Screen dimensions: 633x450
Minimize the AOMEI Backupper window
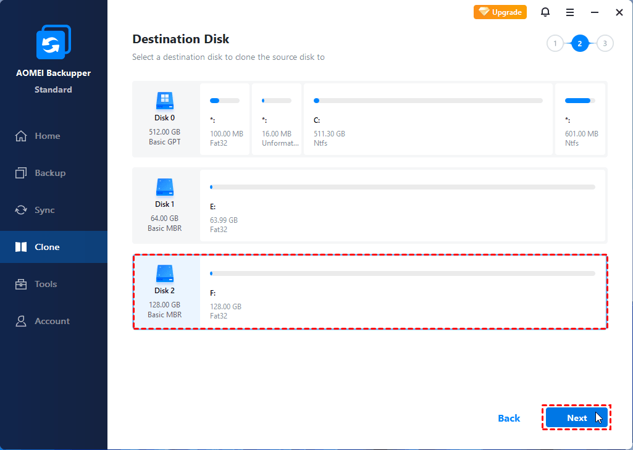click(x=595, y=12)
